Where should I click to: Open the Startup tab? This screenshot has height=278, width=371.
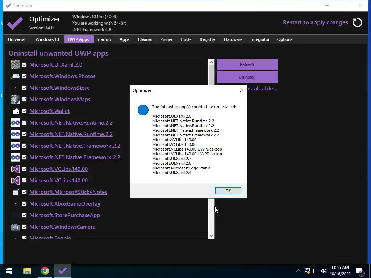(x=104, y=39)
